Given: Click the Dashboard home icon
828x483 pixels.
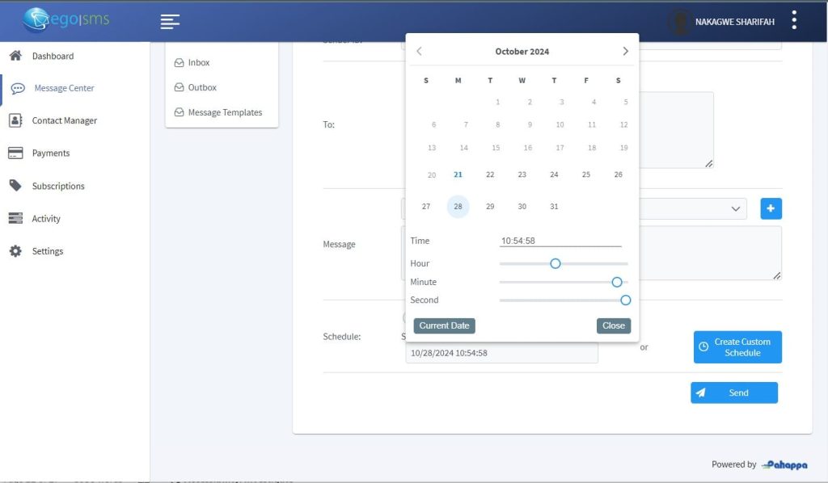Looking at the screenshot, I should coord(15,56).
